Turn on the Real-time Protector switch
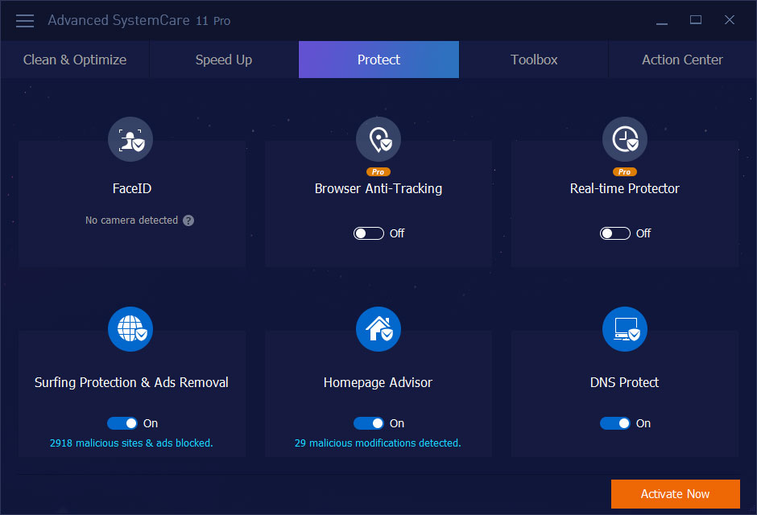This screenshot has width=757, height=515. (615, 233)
